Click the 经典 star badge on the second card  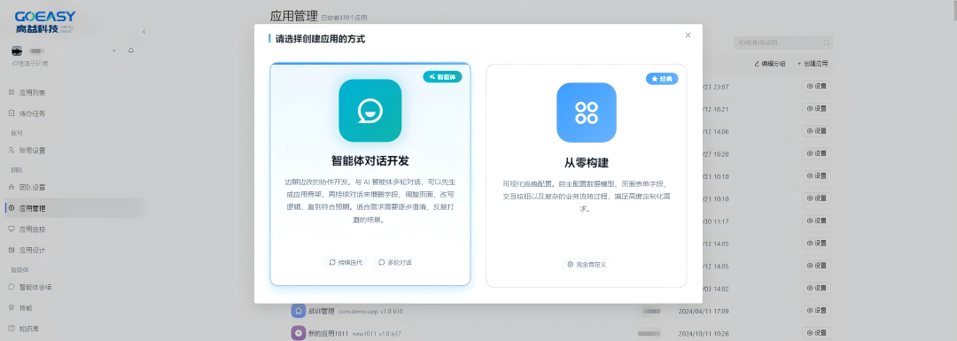click(662, 79)
